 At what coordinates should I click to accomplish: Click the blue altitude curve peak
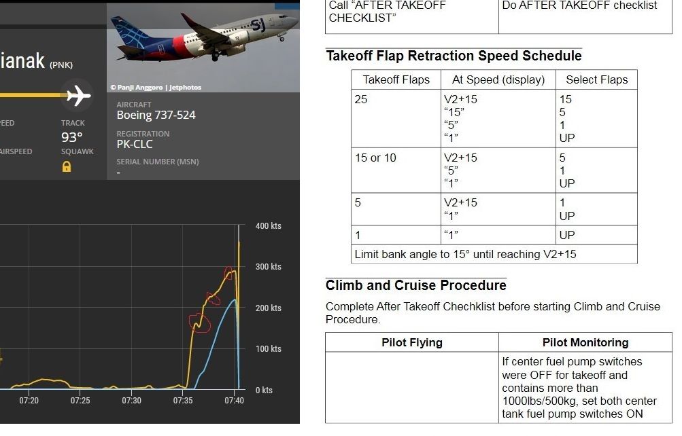[235, 299]
